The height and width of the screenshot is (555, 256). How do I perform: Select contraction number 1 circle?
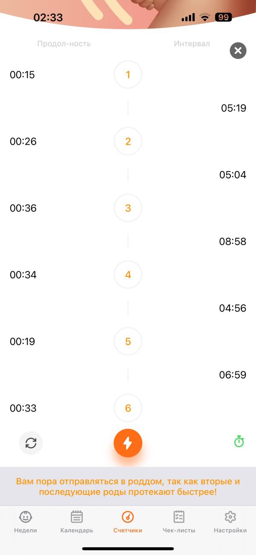128,75
